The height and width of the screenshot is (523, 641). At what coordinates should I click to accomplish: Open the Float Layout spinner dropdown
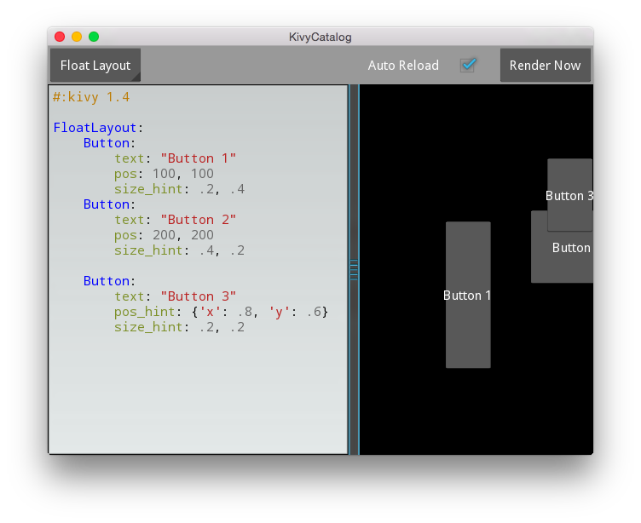click(x=95, y=66)
